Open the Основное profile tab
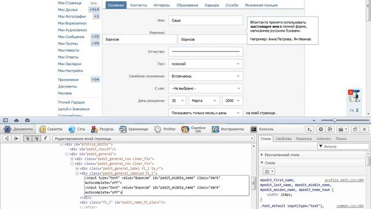The width and height of the screenshot is (371, 209). click(116, 5)
